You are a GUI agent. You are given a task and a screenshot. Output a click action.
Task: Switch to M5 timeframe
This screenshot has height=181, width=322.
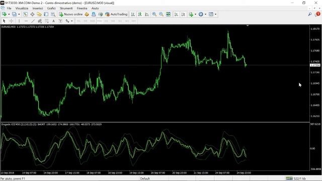pos(86,21)
